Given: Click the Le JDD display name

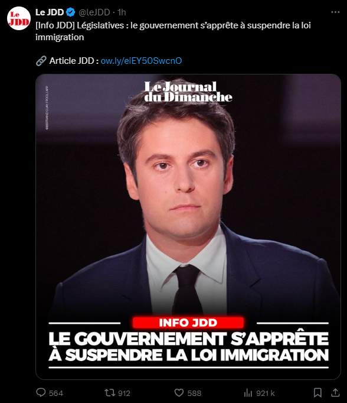Looking at the screenshot, I should point(50,12).
